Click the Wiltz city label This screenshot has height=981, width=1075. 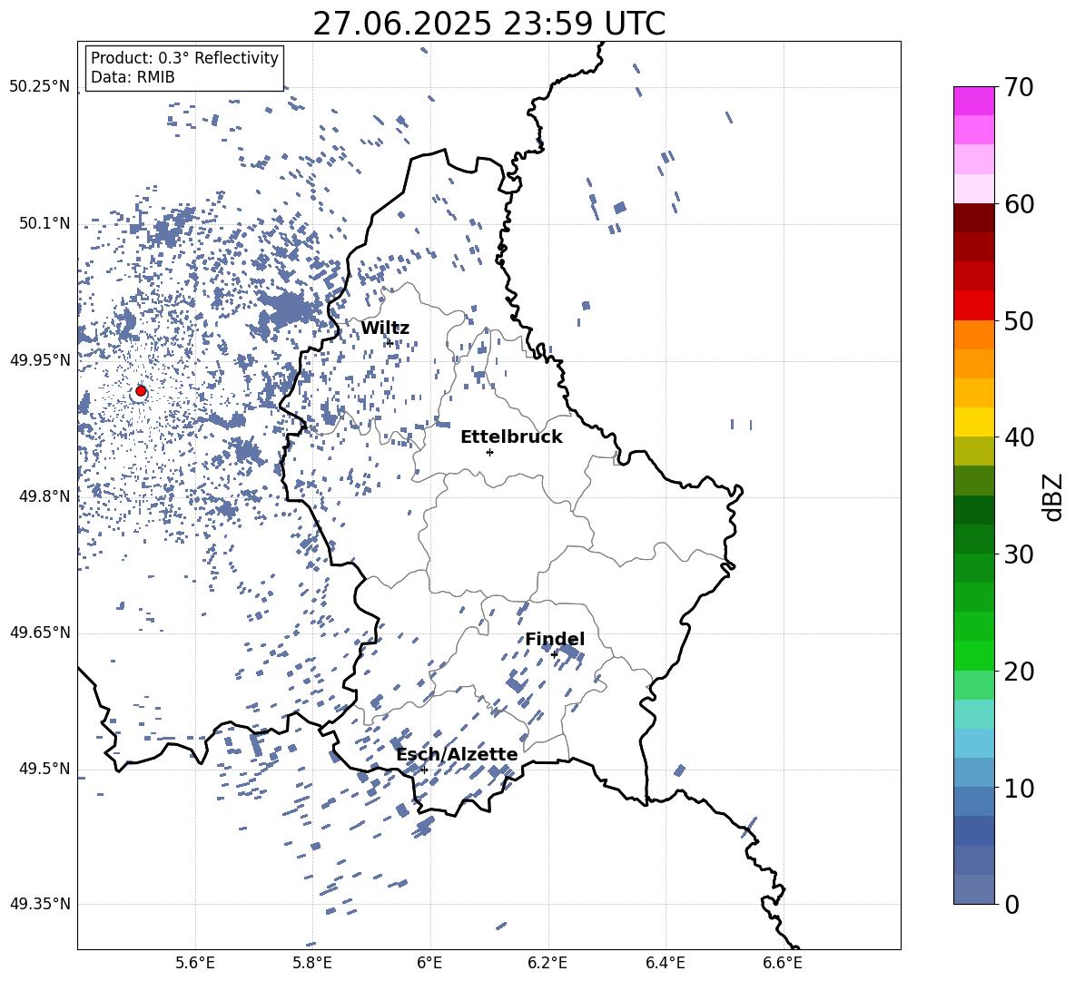point(385,329)
